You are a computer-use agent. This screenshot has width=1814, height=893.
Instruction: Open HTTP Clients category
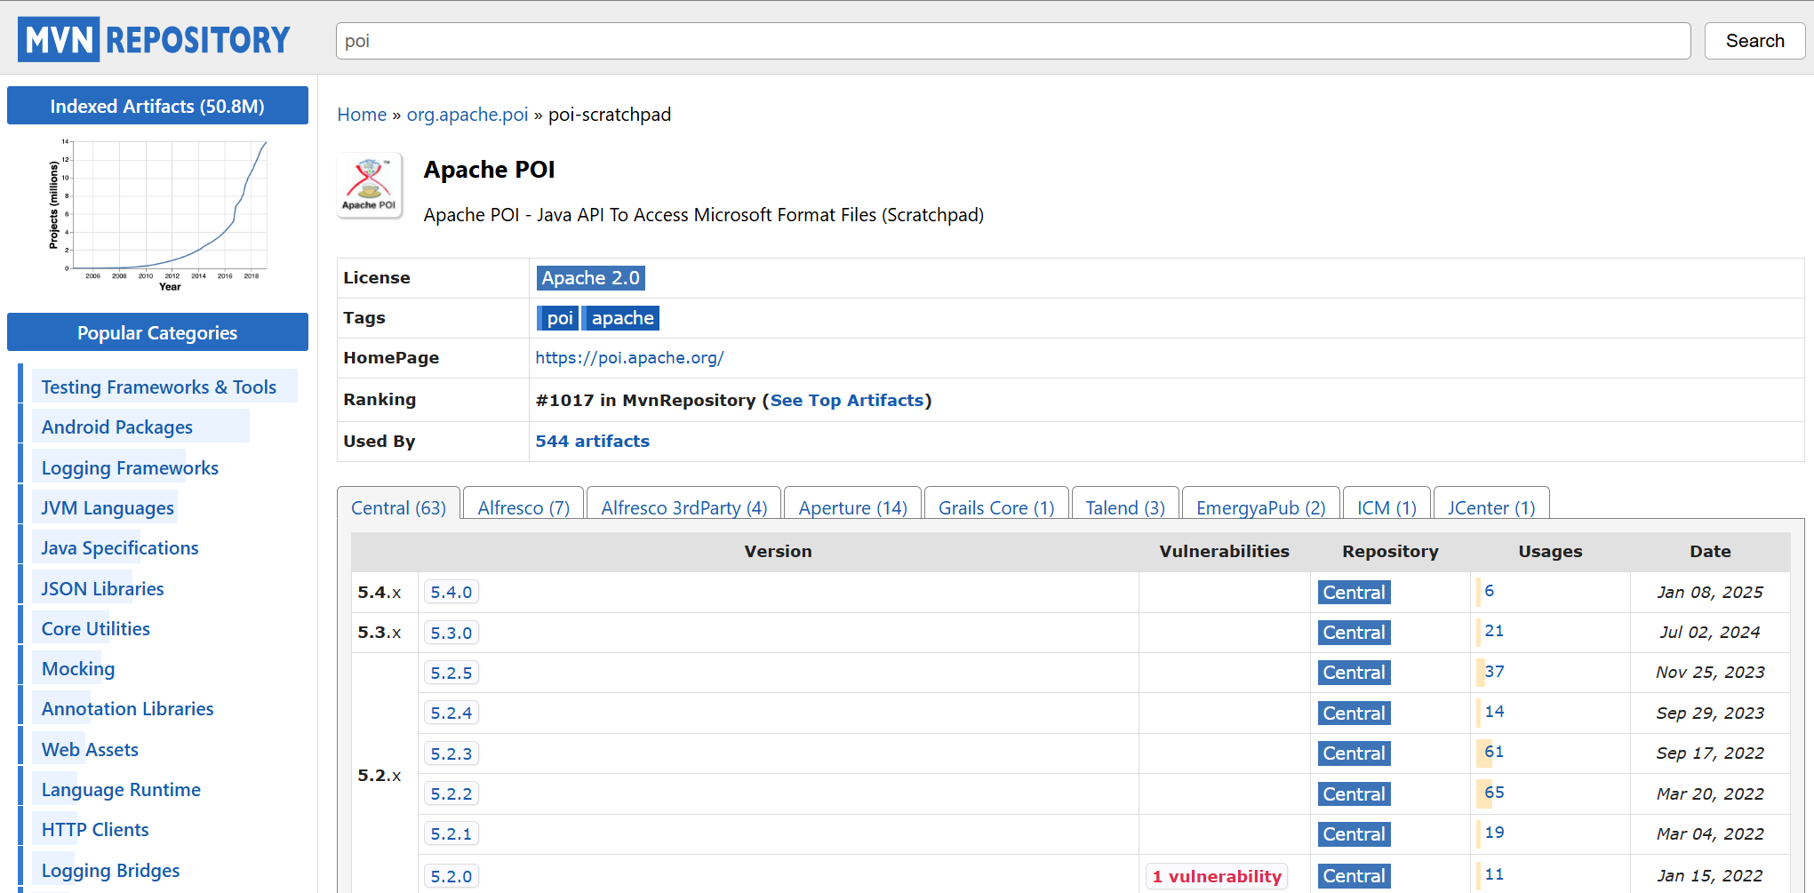95,830
